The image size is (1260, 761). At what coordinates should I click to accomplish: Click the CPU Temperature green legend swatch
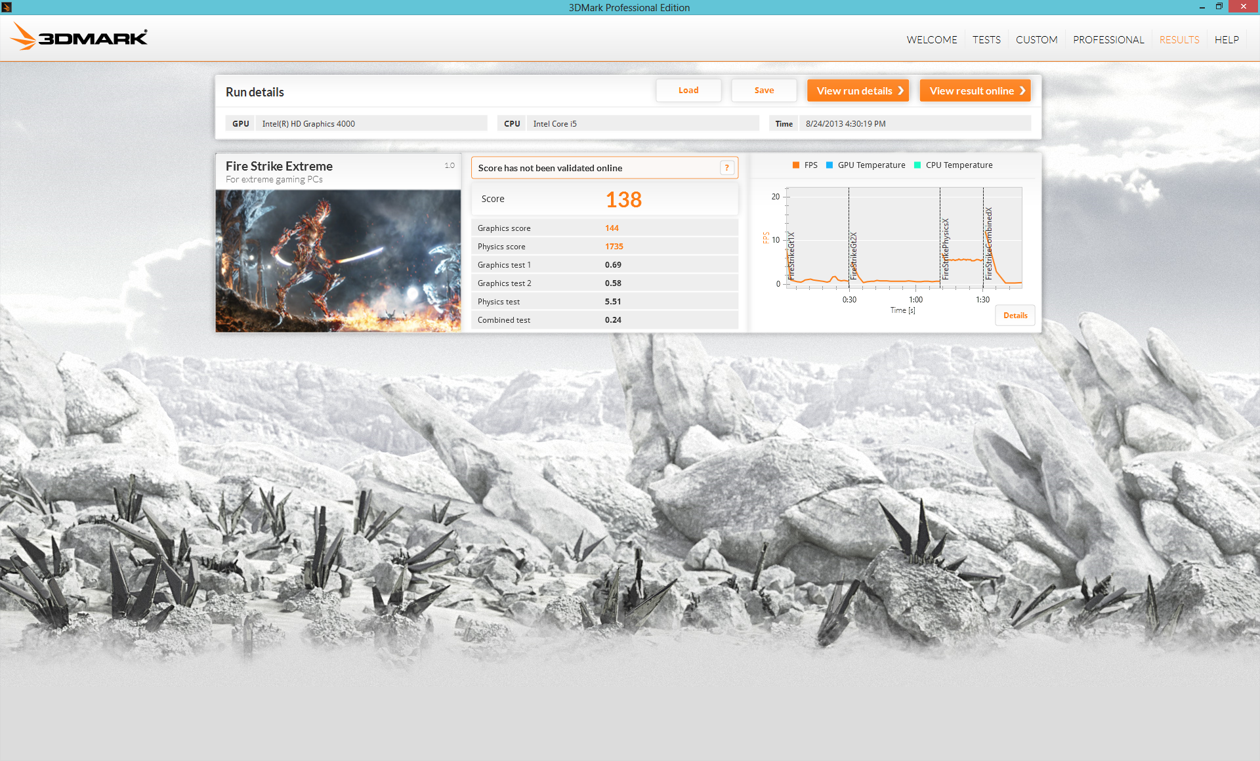(x=917, y=165)
